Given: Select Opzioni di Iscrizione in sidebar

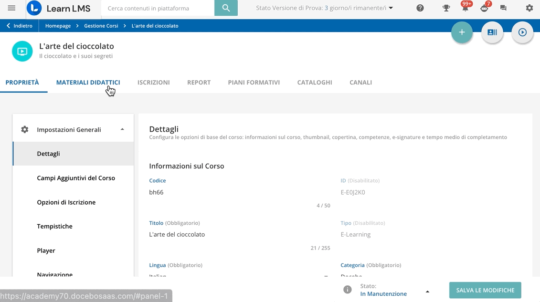Looking at the screenshot, I should [x=66, y=202].
